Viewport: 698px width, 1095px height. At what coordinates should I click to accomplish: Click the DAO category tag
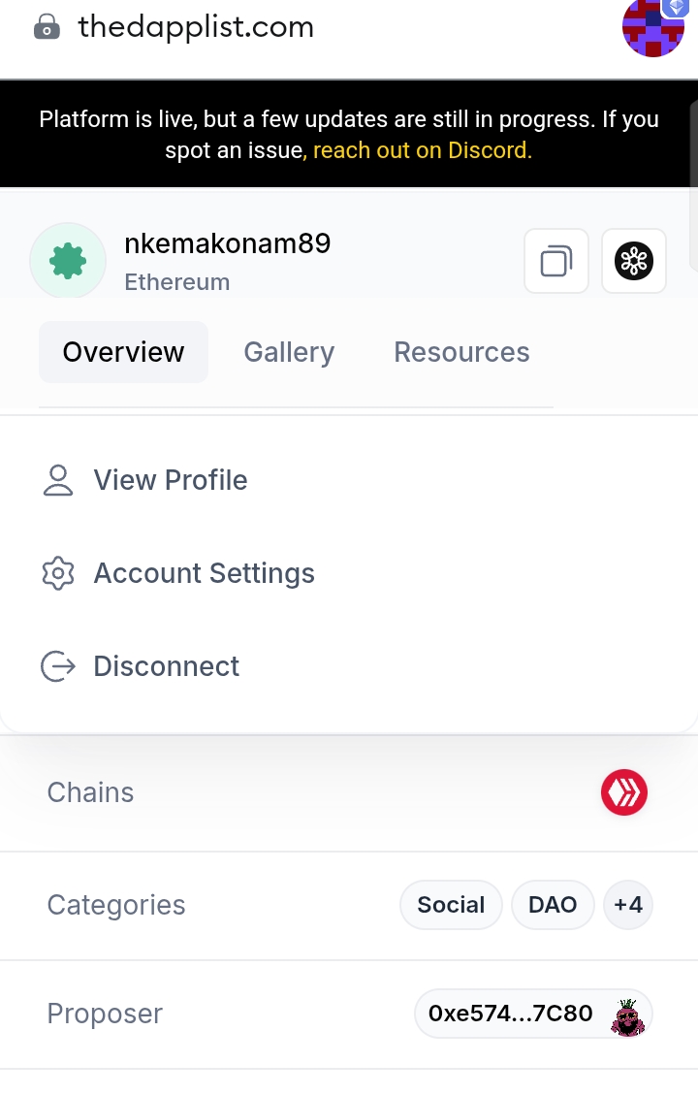click(x=553, y=905)
